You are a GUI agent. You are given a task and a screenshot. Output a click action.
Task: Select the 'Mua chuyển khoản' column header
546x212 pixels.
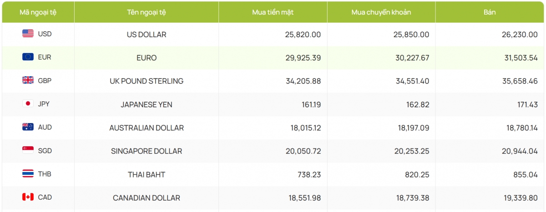[x=381, y=12]
